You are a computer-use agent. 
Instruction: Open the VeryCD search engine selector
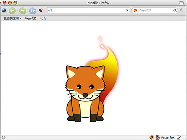pyautogui.click(x=136, y=10)
